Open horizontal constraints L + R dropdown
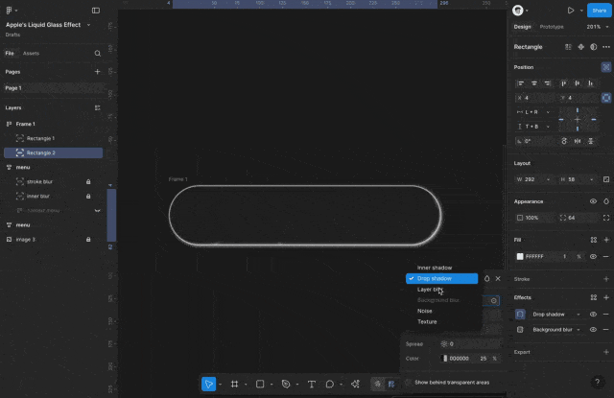Image resolution: width=614 pixels, height=398 pixels. tap(533, 112)
